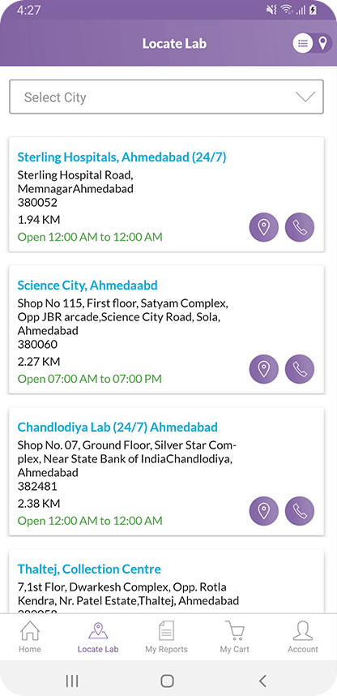Tap phone icon for Science City lab

coord(300,369)
